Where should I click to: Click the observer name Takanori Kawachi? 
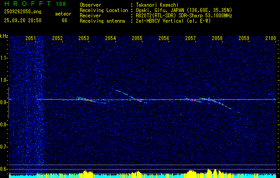click(x=157, y=5)
